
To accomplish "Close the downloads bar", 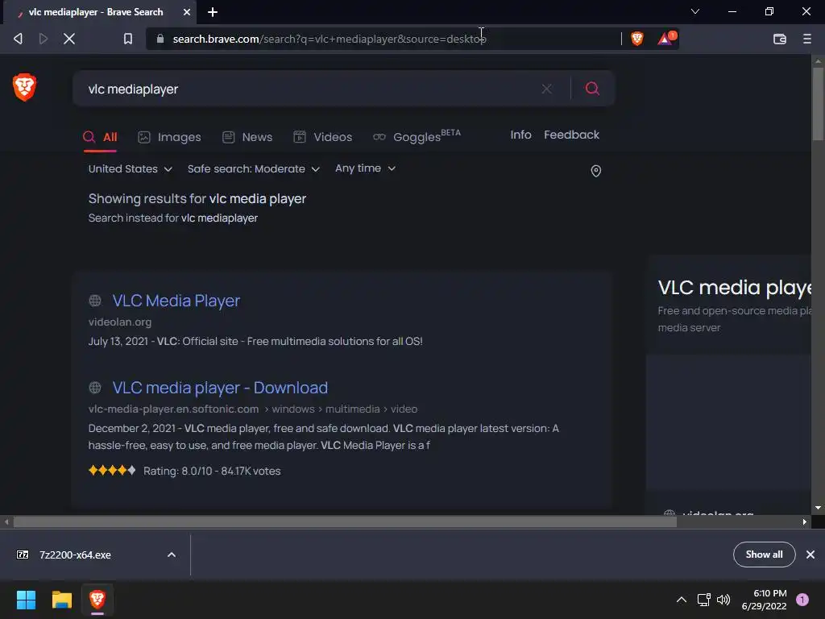I will pyautogui.click(x=810, y=555).
